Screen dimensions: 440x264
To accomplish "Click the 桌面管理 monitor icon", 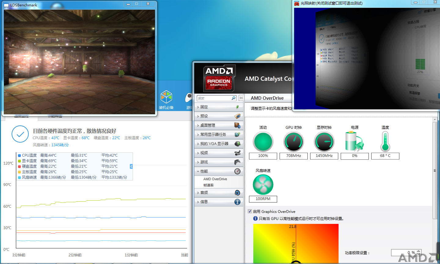I will tap(237, 125).
